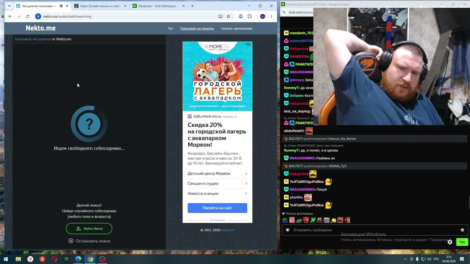Image resolution: width=470 pixels, height=264 pixels.
Task: Click username mandarin_702 in Kick chat
Action: (x=301, y=33)
